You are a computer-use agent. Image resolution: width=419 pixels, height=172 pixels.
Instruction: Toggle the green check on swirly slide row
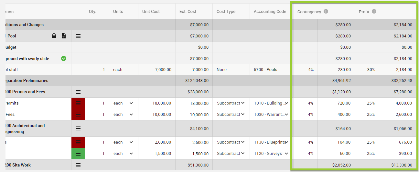[x=64, y=58]
